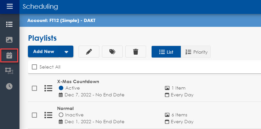Click the trash delete icon
This screenshot has width=261, height=129.
coord(136,52)
